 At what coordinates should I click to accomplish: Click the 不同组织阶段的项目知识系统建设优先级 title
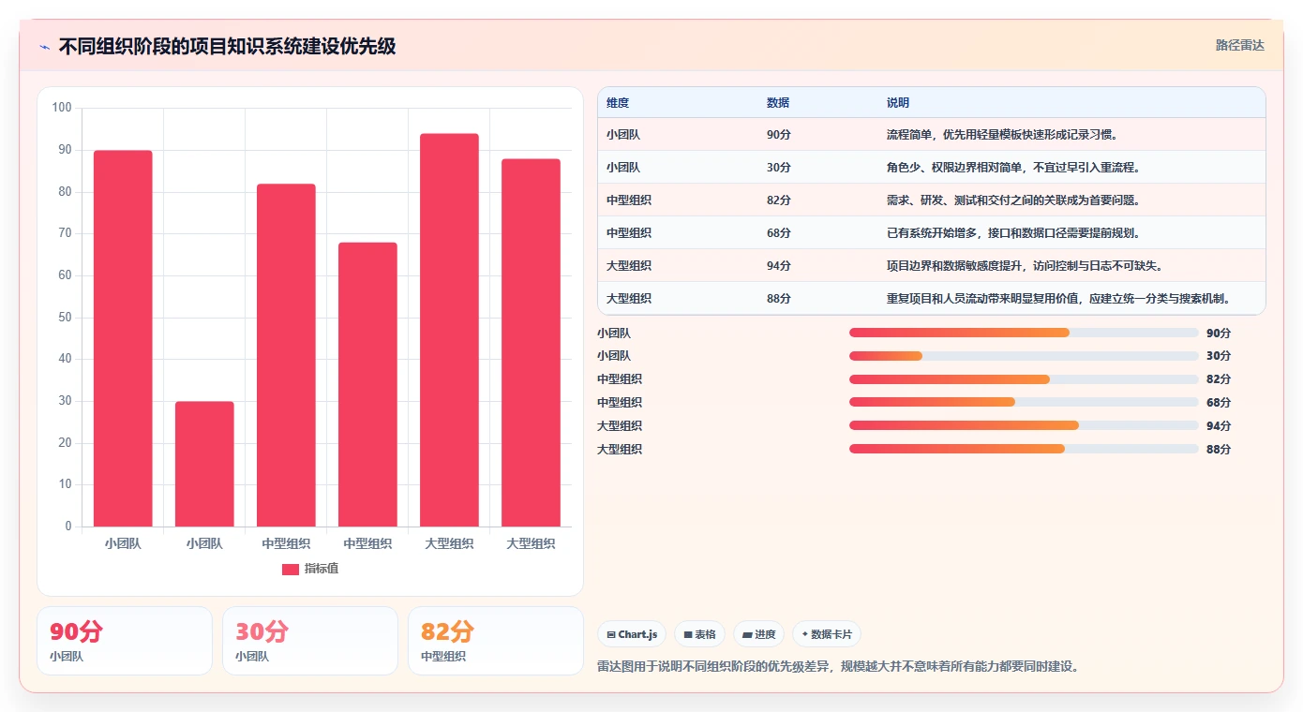(227, 47)
